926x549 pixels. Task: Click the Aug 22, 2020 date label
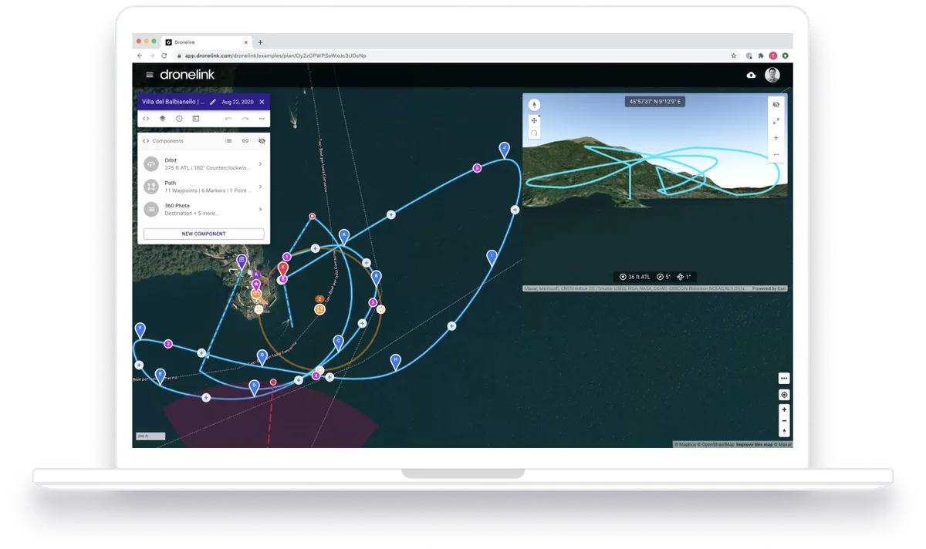[x=238, y=102]
